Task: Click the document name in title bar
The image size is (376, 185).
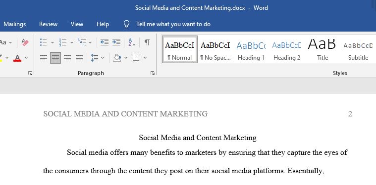Action: 190,8
